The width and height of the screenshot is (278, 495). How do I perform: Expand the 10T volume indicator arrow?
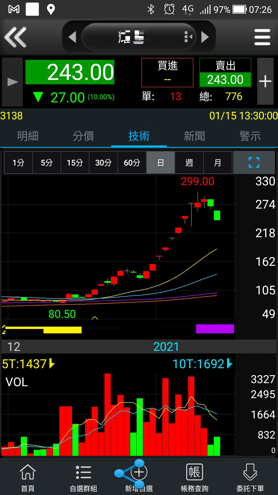pos(230,364)
